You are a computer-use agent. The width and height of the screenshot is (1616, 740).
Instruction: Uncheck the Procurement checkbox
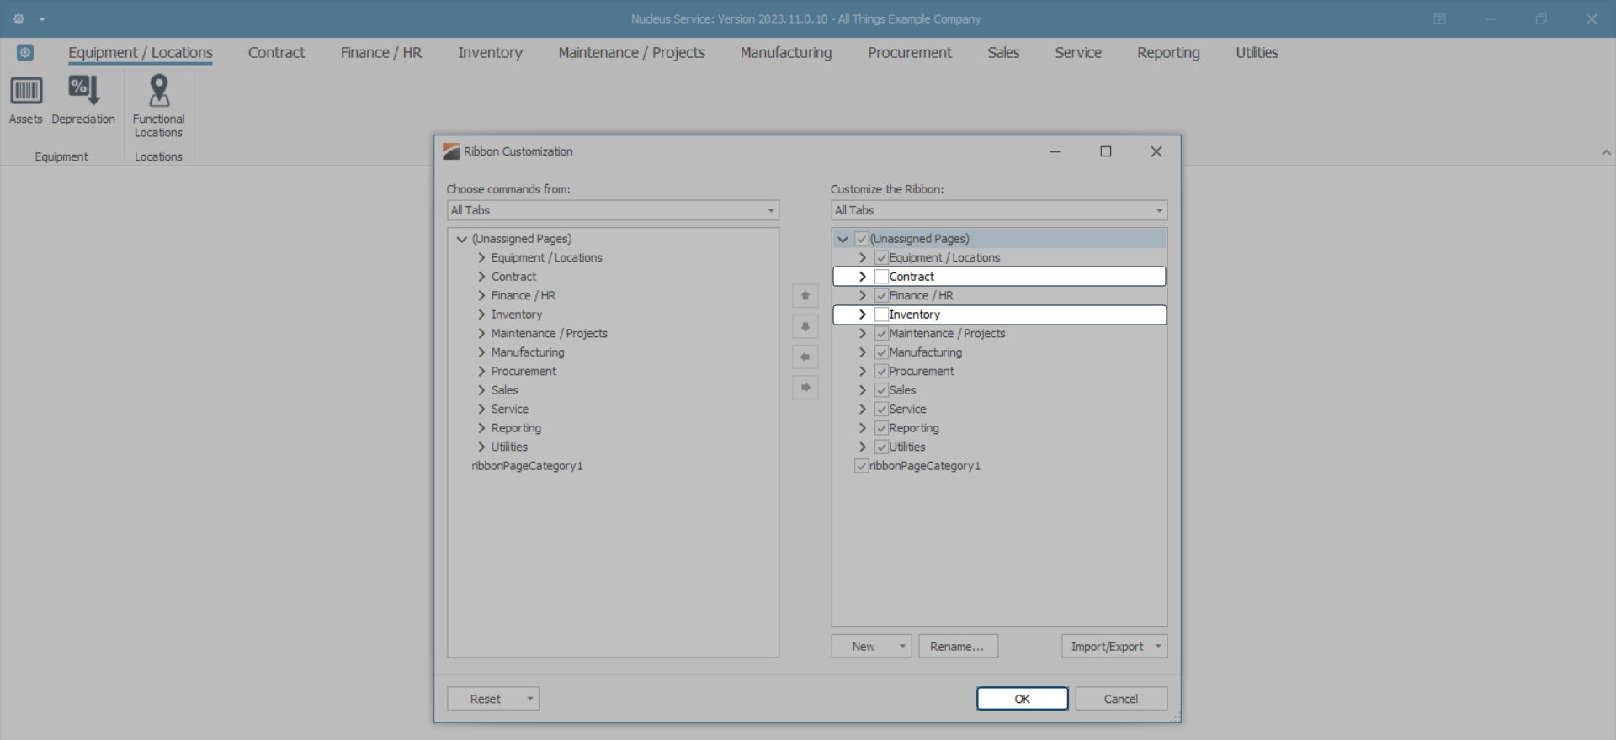click(x=881, y=372)
